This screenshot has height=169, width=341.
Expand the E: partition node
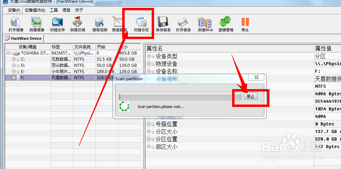[x=14, y=71]
